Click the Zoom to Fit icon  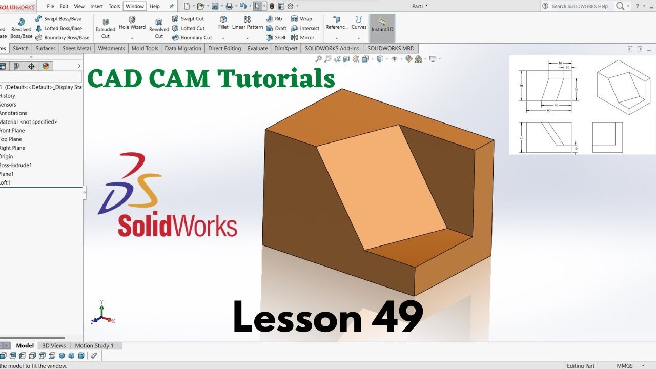click(x=318, y=59)
